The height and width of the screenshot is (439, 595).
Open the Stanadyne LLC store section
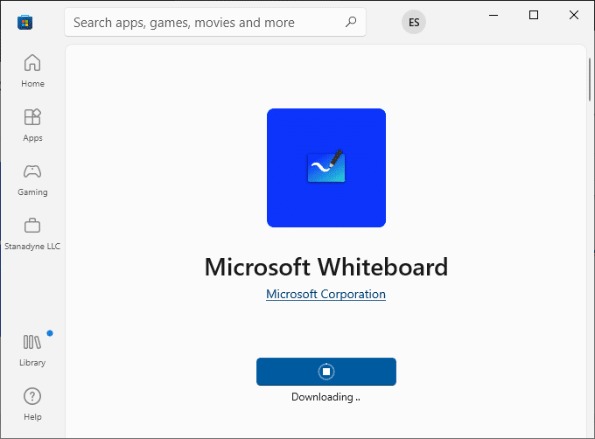point(32,233)
